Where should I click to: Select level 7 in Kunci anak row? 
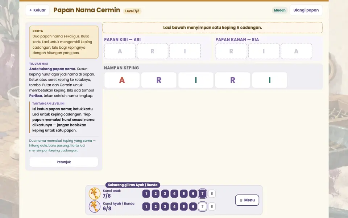[202, 194]
